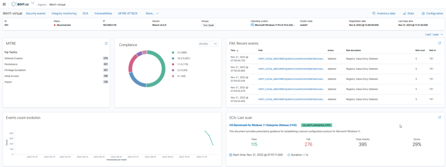Open SCA Last scan external link icon
446x167 pixels.
(439, 117)
